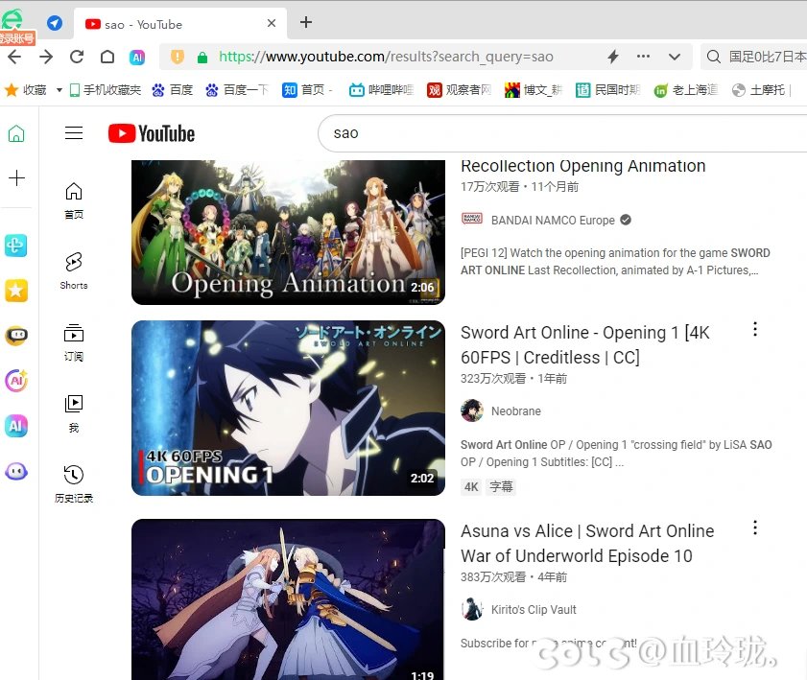The image size is (807, 680).
Task: Open the 博文 bookmark
Action: pos(534,90)
